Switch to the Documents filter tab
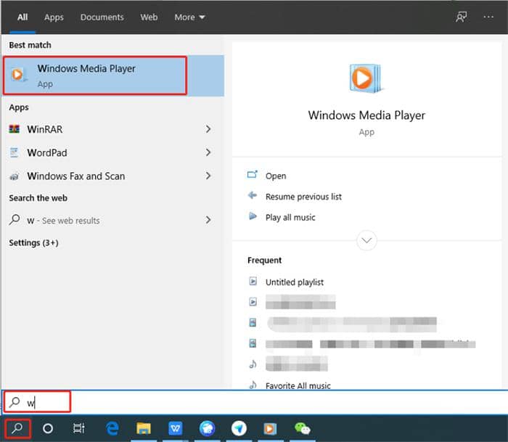This screenshot has width=508, height=442. pos(102,17)
